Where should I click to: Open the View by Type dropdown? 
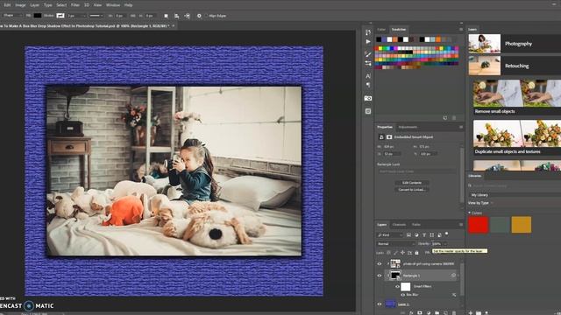click(480, 203)
